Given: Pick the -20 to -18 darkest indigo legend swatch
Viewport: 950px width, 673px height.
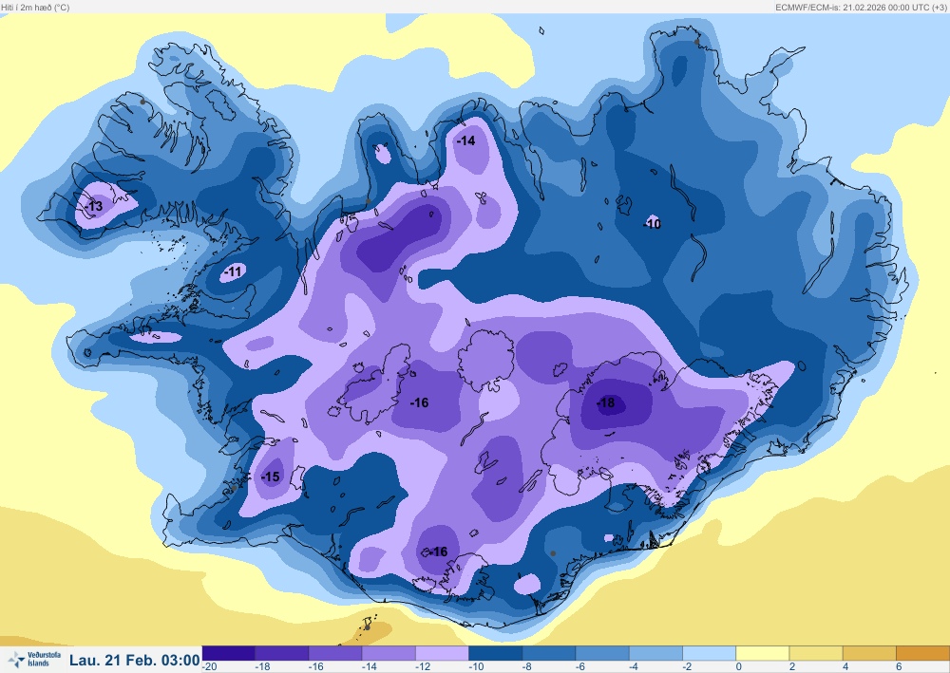Looking at the screenshot, I should pyautogui.click(x=228, y=653).
